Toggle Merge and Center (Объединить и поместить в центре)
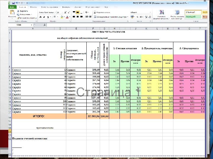Viewport: 213px width, 159px height. click(x=110, y=17)
